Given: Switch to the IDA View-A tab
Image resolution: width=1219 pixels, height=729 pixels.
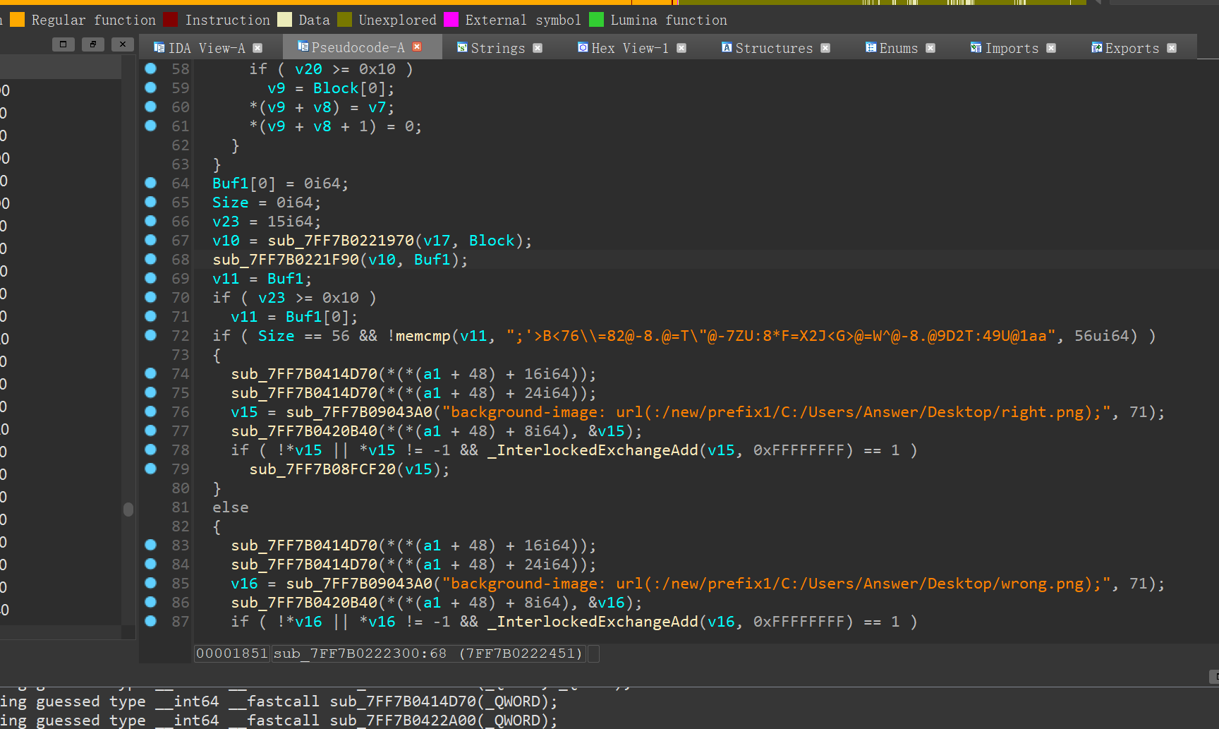Looking at the screenshot, I should (x=206, y=48).
